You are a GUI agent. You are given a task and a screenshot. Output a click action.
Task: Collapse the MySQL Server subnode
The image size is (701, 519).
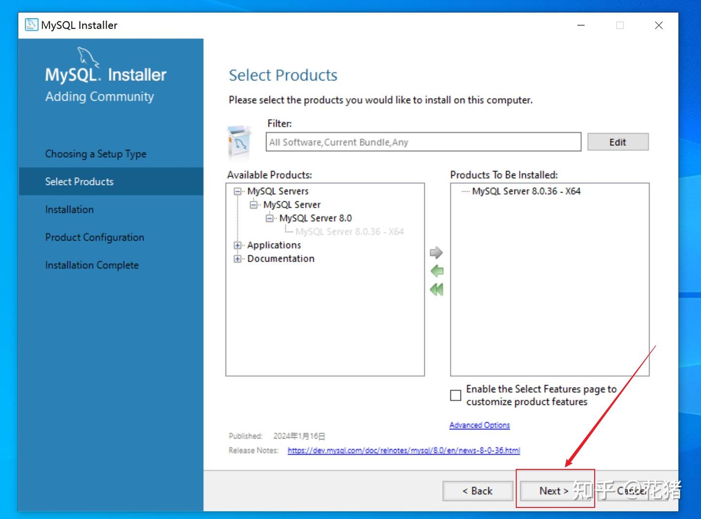(x=254, y=205)
